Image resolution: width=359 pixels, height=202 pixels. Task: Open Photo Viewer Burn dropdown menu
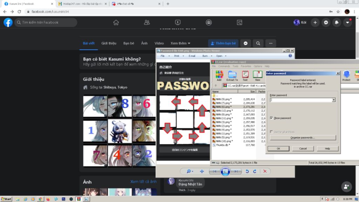[x=206, y=56]
